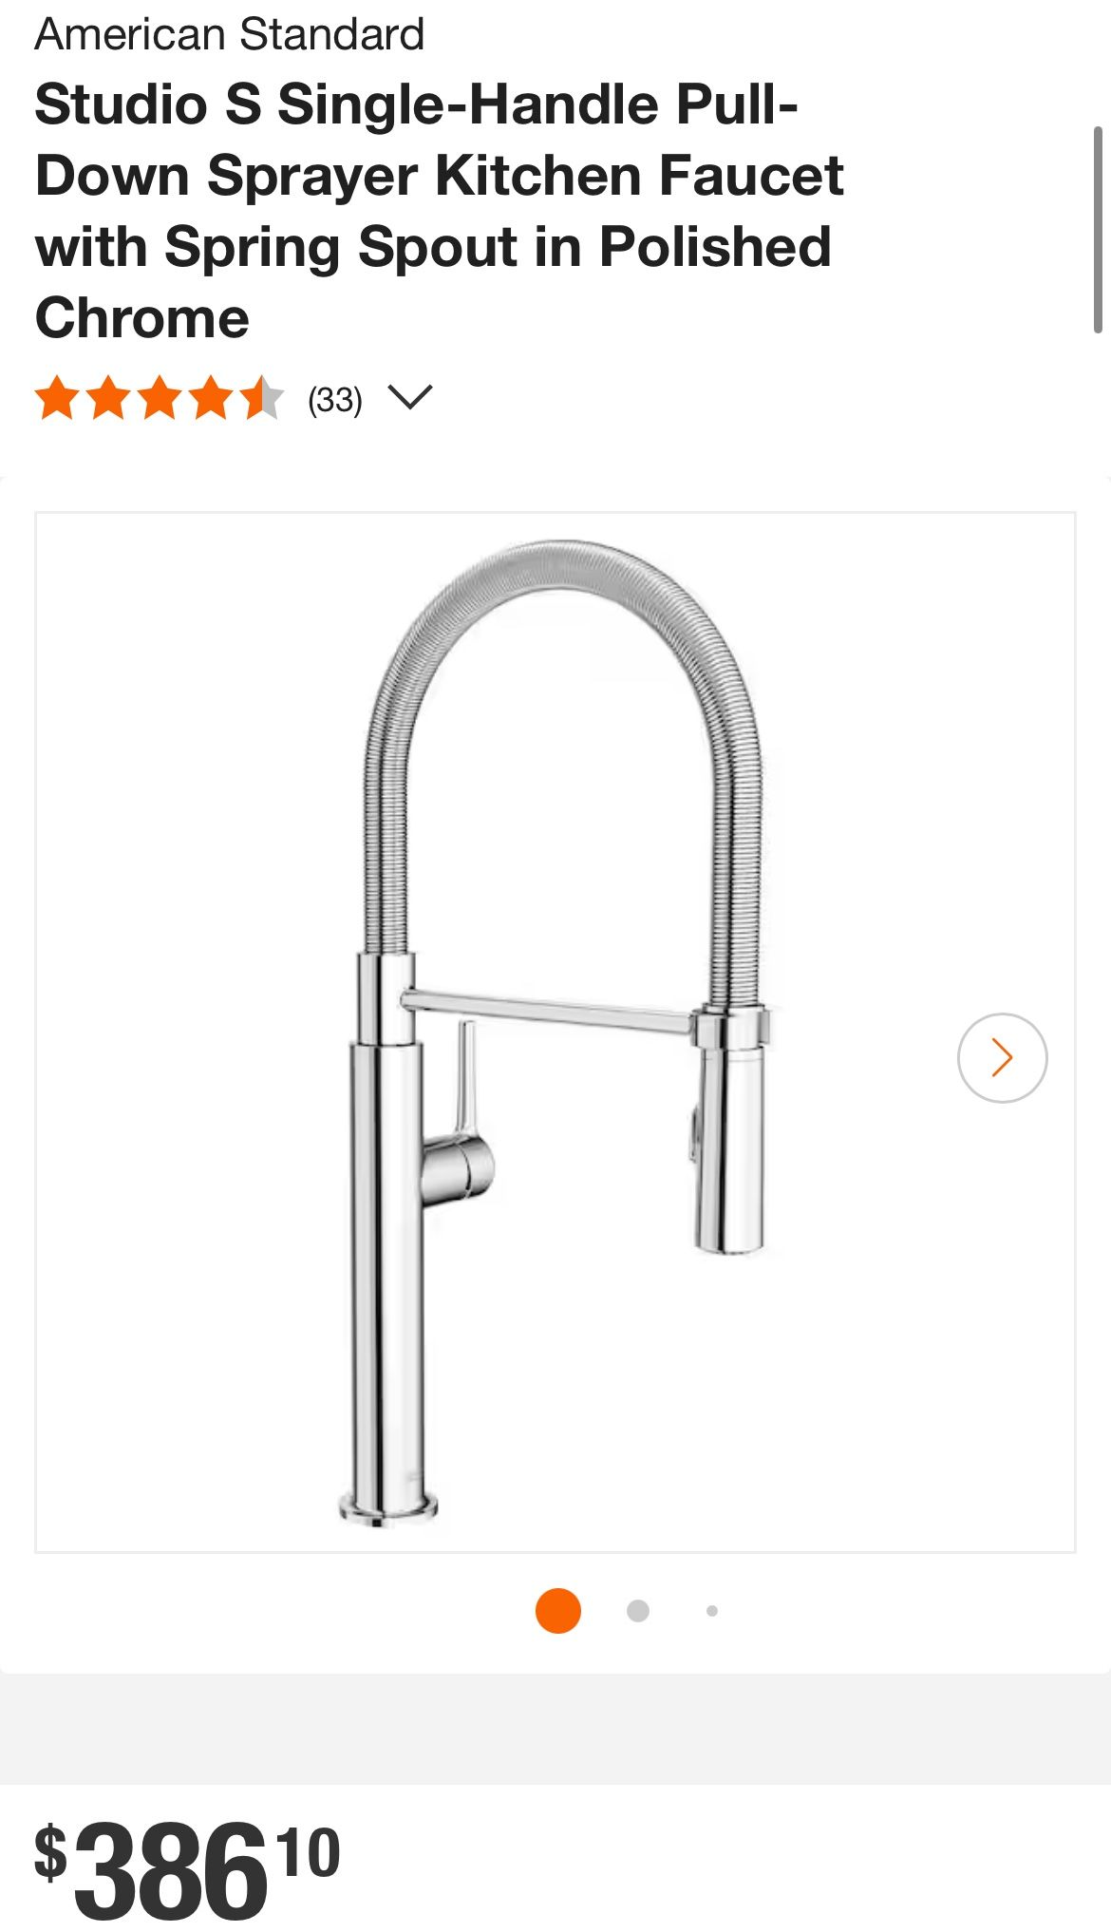Click the Studio S faucet product title

439,211
